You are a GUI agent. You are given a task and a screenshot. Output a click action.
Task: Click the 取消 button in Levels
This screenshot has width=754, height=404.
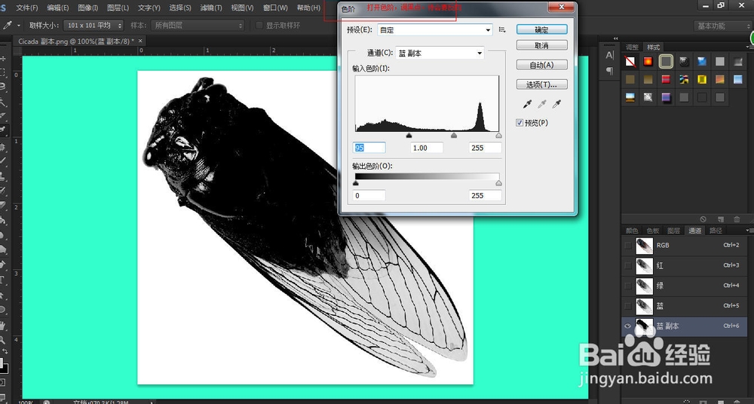542,45
